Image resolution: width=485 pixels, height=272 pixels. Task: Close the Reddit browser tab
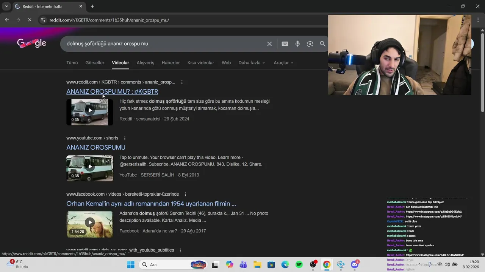81,6
